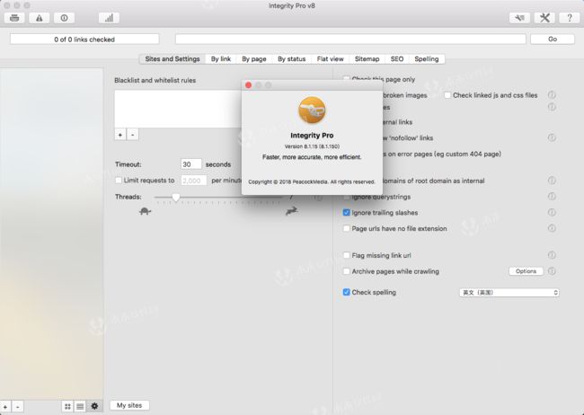Viewport: 584px width, 415px height.
Task: Switch to the Flat view tab
Action: click(x=331, y=59)
